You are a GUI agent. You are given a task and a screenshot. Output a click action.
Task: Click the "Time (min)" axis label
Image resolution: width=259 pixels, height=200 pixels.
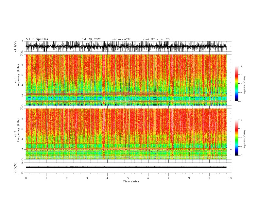point(131,181)
